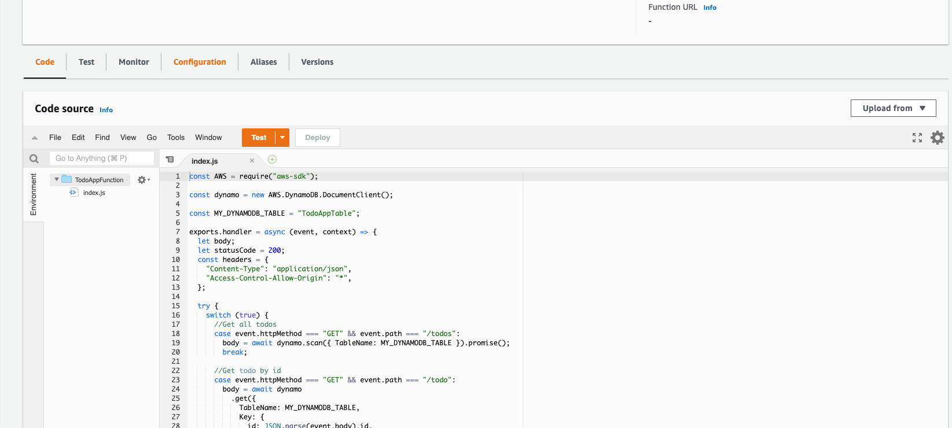Click "Access-Control-Allow-Origin" header key
Viewport: 952px width, 428px height.
tap(266, 278)
